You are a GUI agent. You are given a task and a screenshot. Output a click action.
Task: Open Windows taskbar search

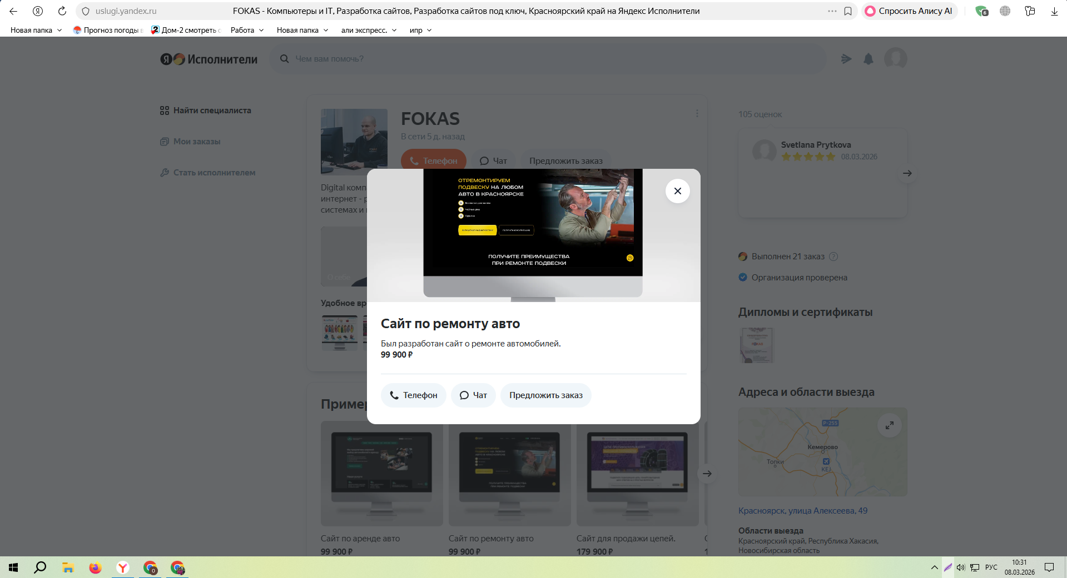40,567
